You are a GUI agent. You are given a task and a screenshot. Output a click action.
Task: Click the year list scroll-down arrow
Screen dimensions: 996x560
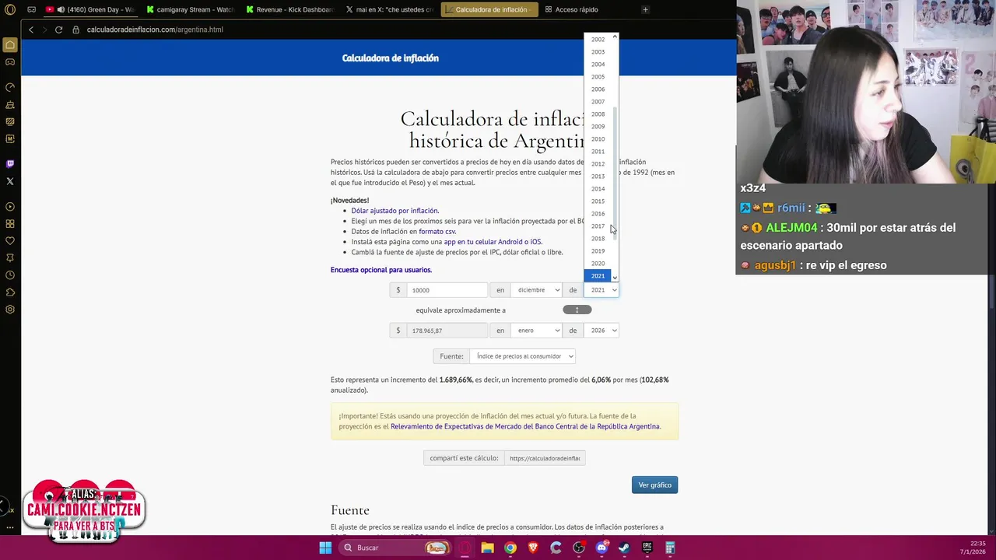point(615,278)
